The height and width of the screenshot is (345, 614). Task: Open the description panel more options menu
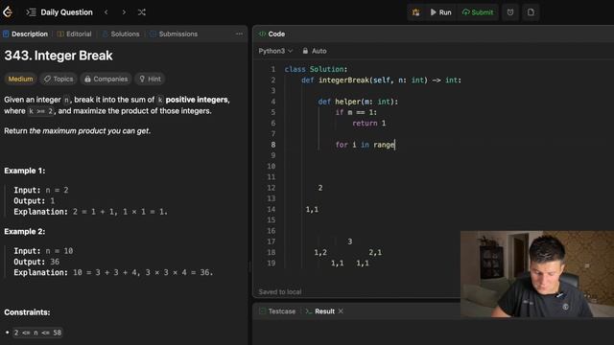coord(239,34)
